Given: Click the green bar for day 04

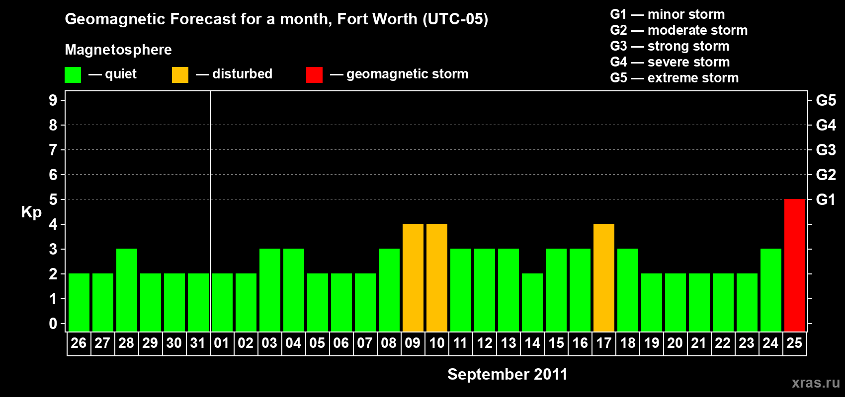Looking at the screenshot, I should click(x=293, y=290).
